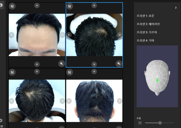The image size is (181, 128).
Task: Click the focus frame icon beside the adjustment slider
Action: click(x=140, y=123)
